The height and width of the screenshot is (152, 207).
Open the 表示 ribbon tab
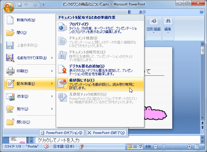pos(142,12)
